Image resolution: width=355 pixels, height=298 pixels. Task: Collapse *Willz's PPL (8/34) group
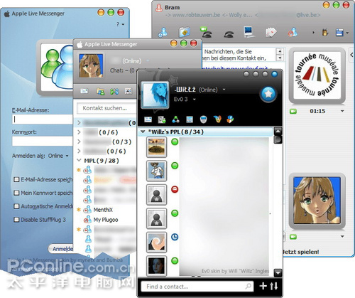click(x=143, y=132)
